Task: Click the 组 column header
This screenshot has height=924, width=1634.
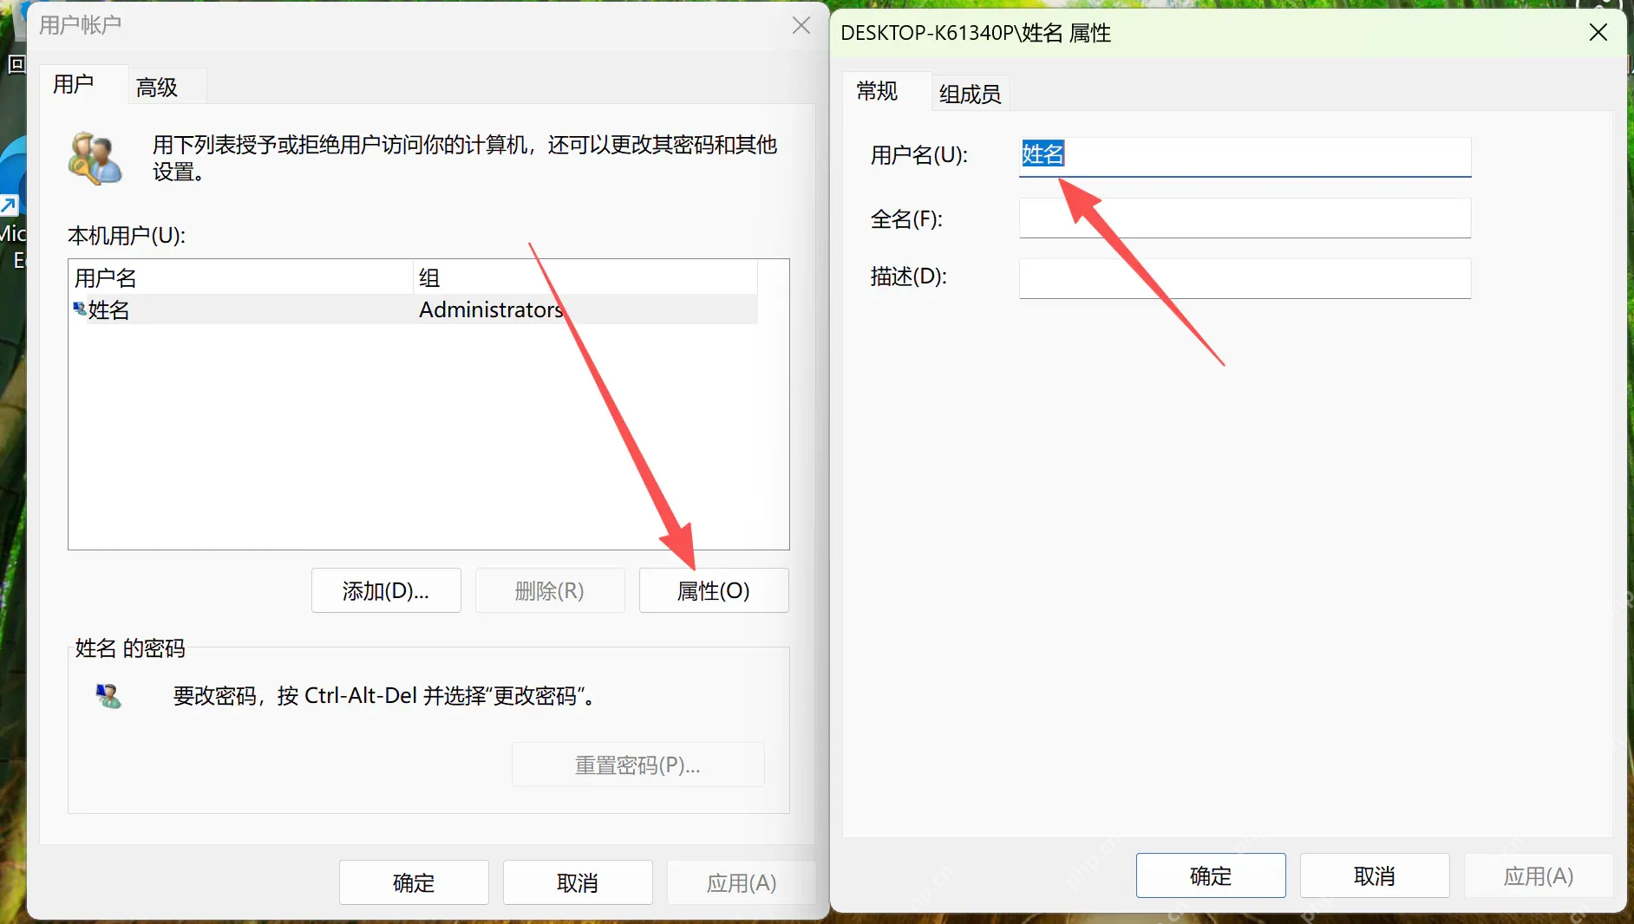Action: coord(585,277)
